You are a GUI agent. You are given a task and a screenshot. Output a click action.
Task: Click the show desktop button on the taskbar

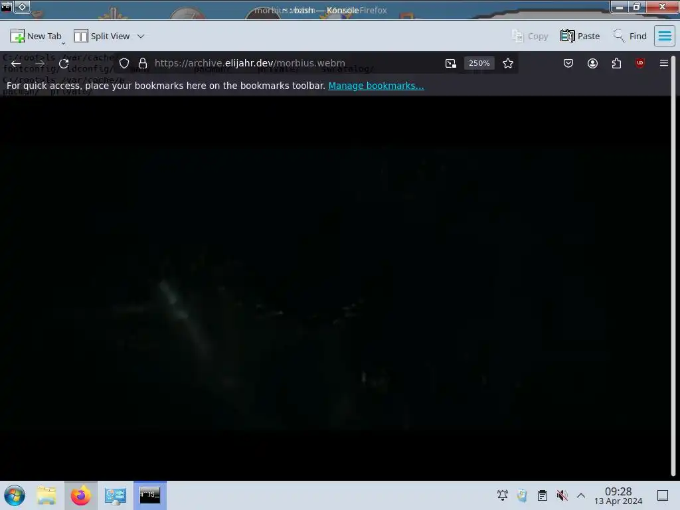pyautogui.click(x=663, y=495)
